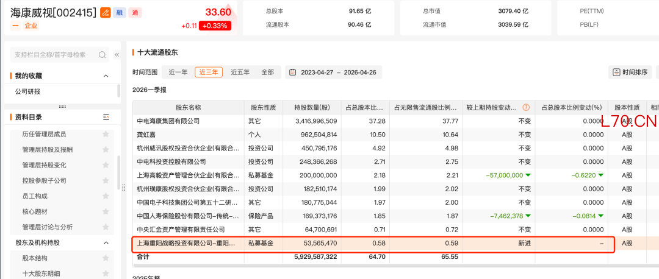This screenshot has width=659, height=279.
Task: Click the blue 融 margin-trading badge
Action: 120,12
